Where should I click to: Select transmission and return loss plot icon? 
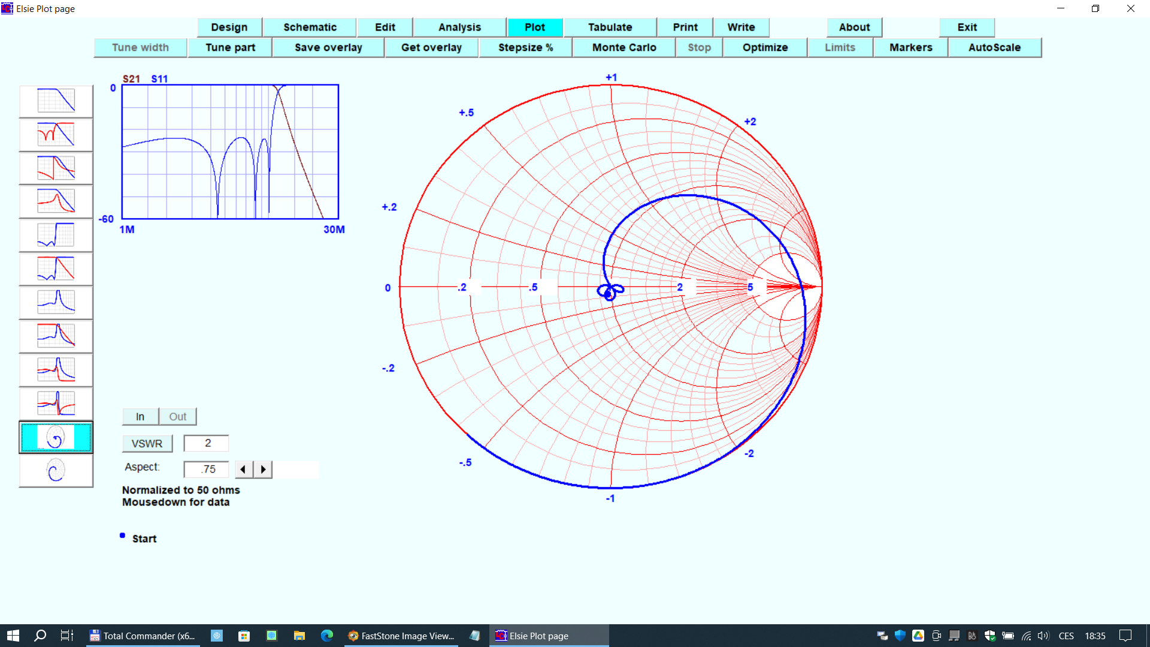click(x=56, y=134)
